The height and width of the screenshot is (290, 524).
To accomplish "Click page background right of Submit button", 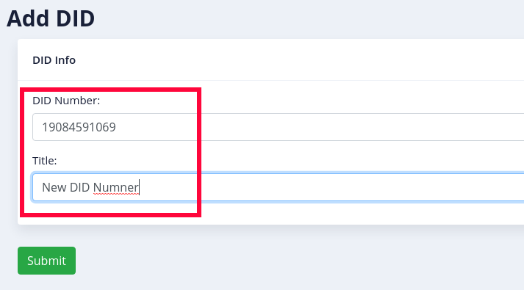I will tap(301, 261).
